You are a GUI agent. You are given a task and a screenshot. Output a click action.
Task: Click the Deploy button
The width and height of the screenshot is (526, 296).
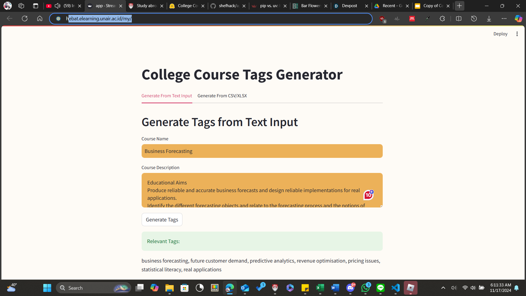pyautogui.click(x=500, y=34)
